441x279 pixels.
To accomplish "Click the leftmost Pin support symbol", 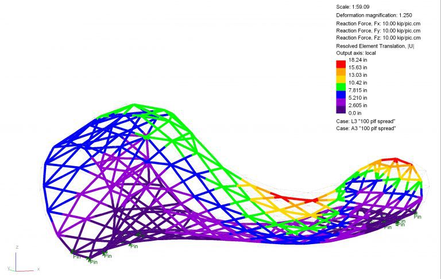I will click(74, 253).
